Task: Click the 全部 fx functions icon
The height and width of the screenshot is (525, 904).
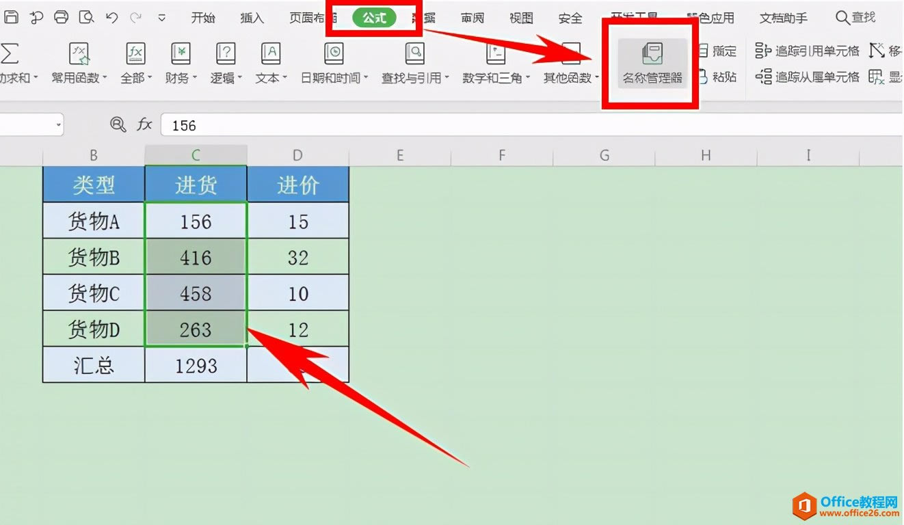Action: click(x=135, y=53)
